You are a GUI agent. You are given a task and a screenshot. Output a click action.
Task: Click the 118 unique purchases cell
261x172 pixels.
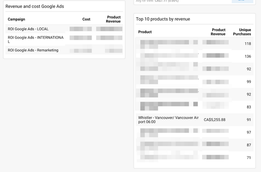click(x=248, y=44)
